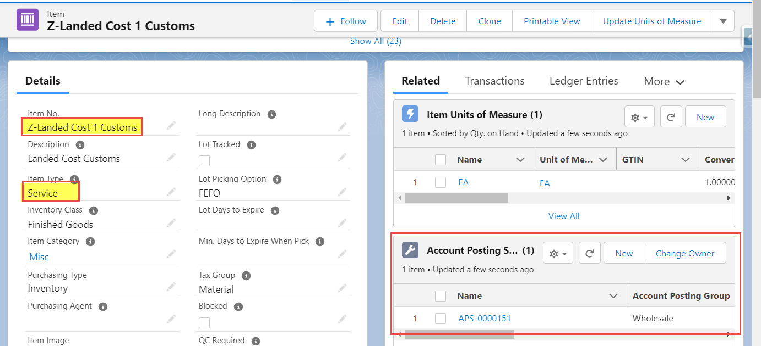Screen dimensions: 761x346
Task: Open more actions dropdown beside Update Units
Action: (x=723, y=21)
